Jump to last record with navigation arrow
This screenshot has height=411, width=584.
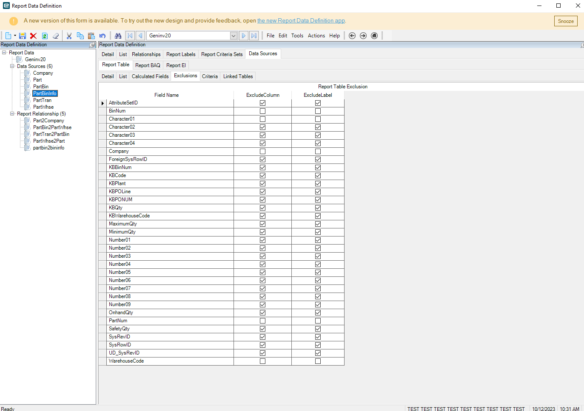(254, 36)
